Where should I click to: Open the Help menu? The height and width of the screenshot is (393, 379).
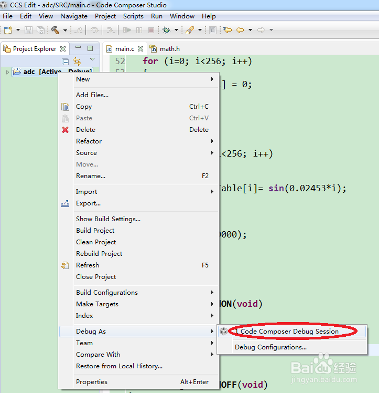[x=209, y=16]
